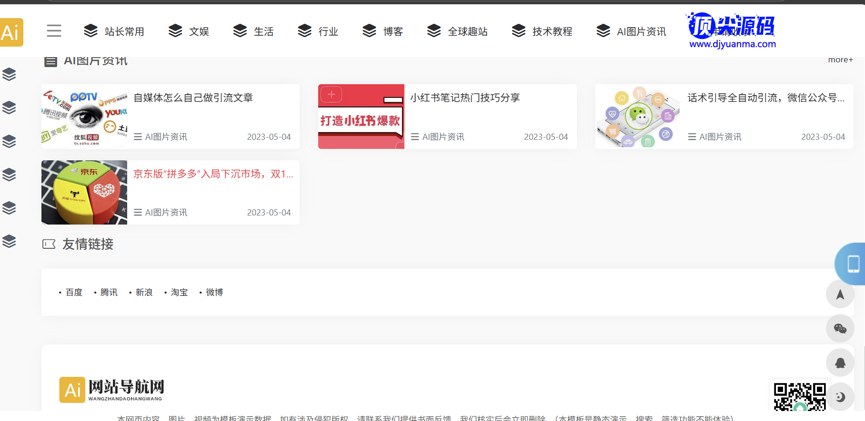Visit the 淘宝 friendly link
The image size is (865, 421).
[x=179, y=293]
